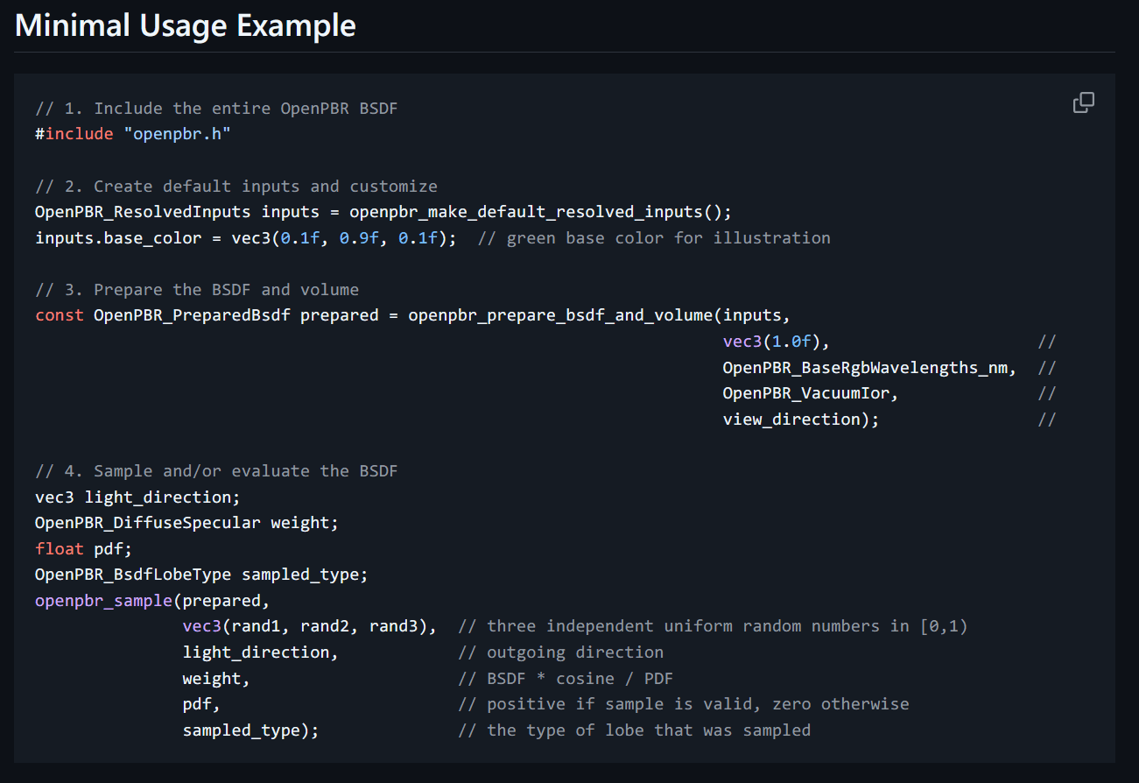Click the Minimal Usage Example heading
The width and height of the screenshot is (1139, 783).
coord(185,25)
